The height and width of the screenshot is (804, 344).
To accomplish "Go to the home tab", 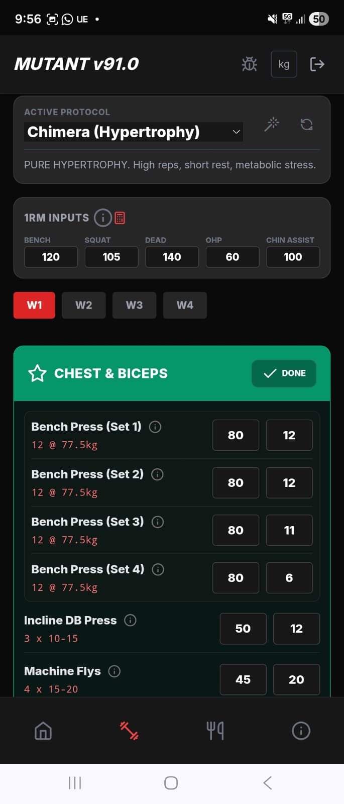I will point(43,731).
